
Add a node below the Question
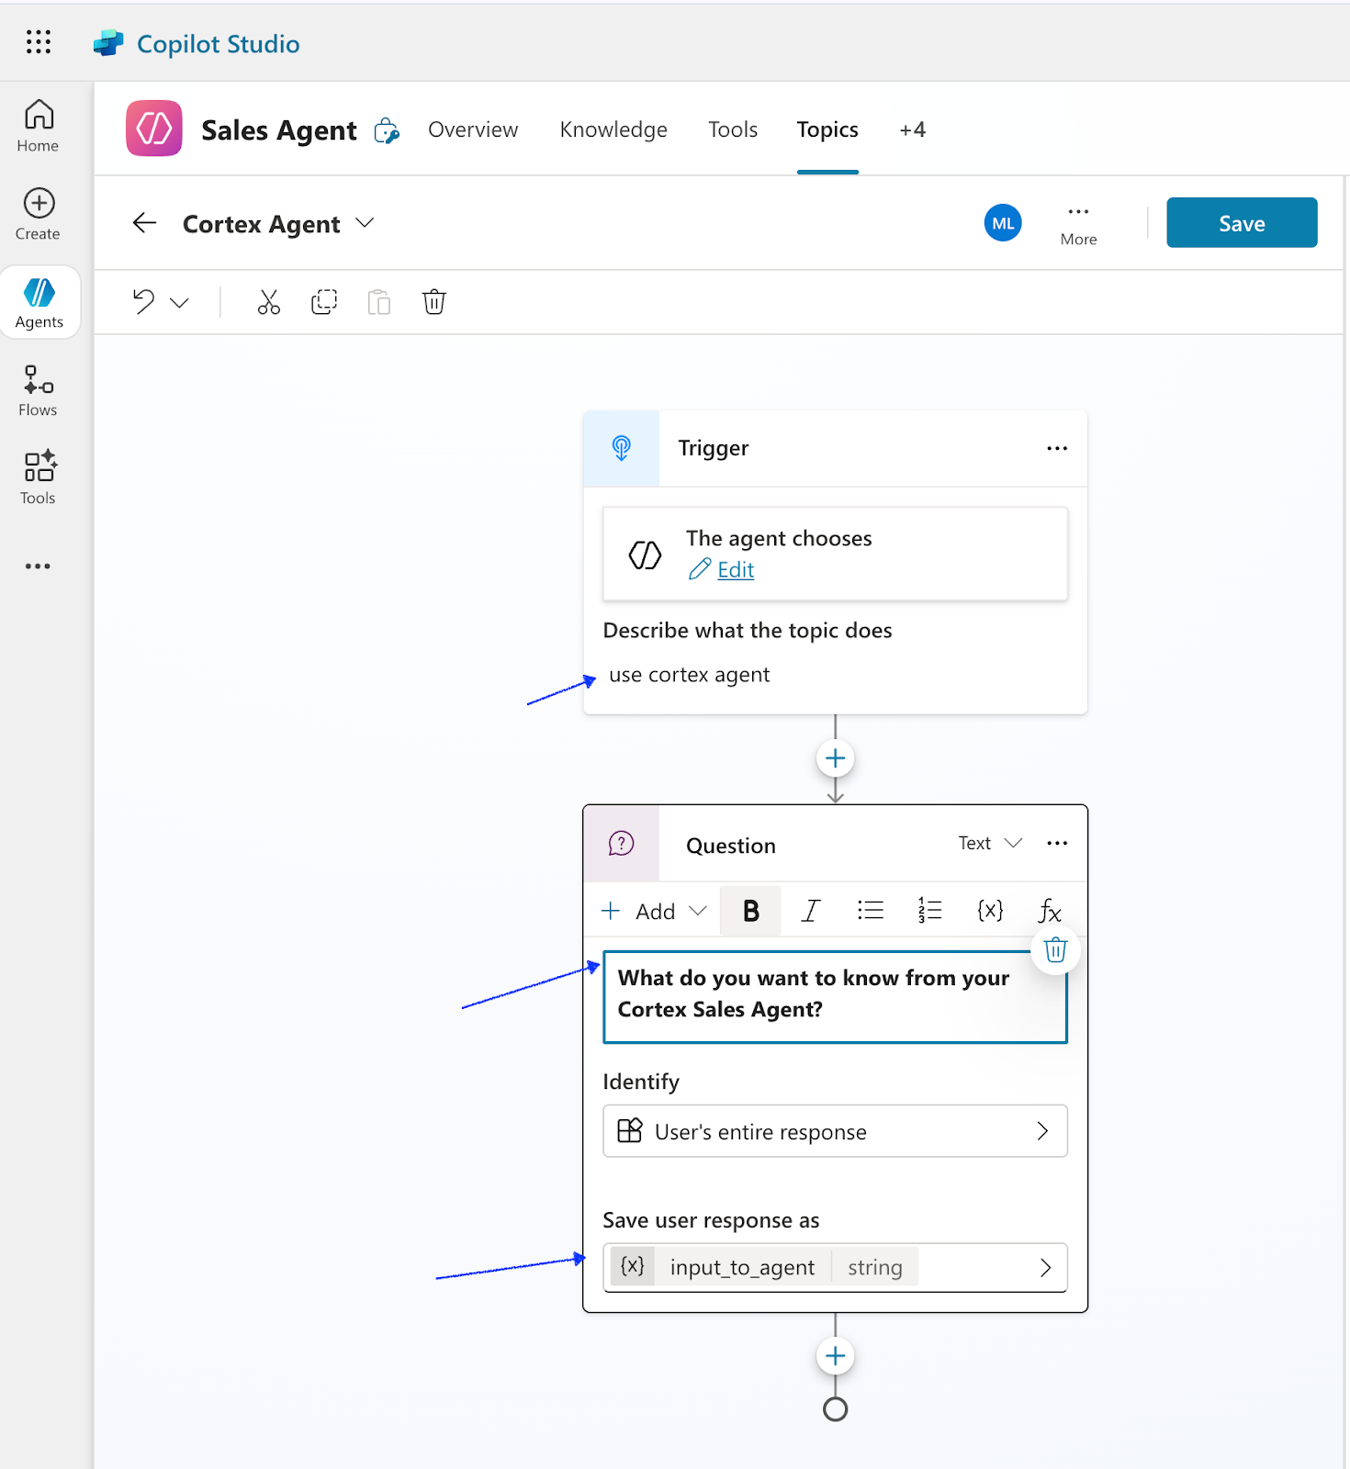(x=836, y=1356)
